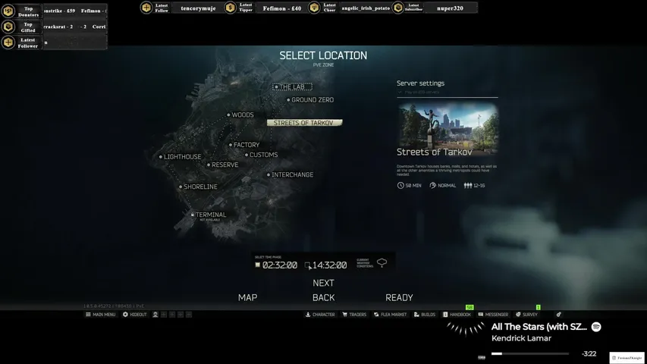Select Ground Zero location

click(310, 100)
